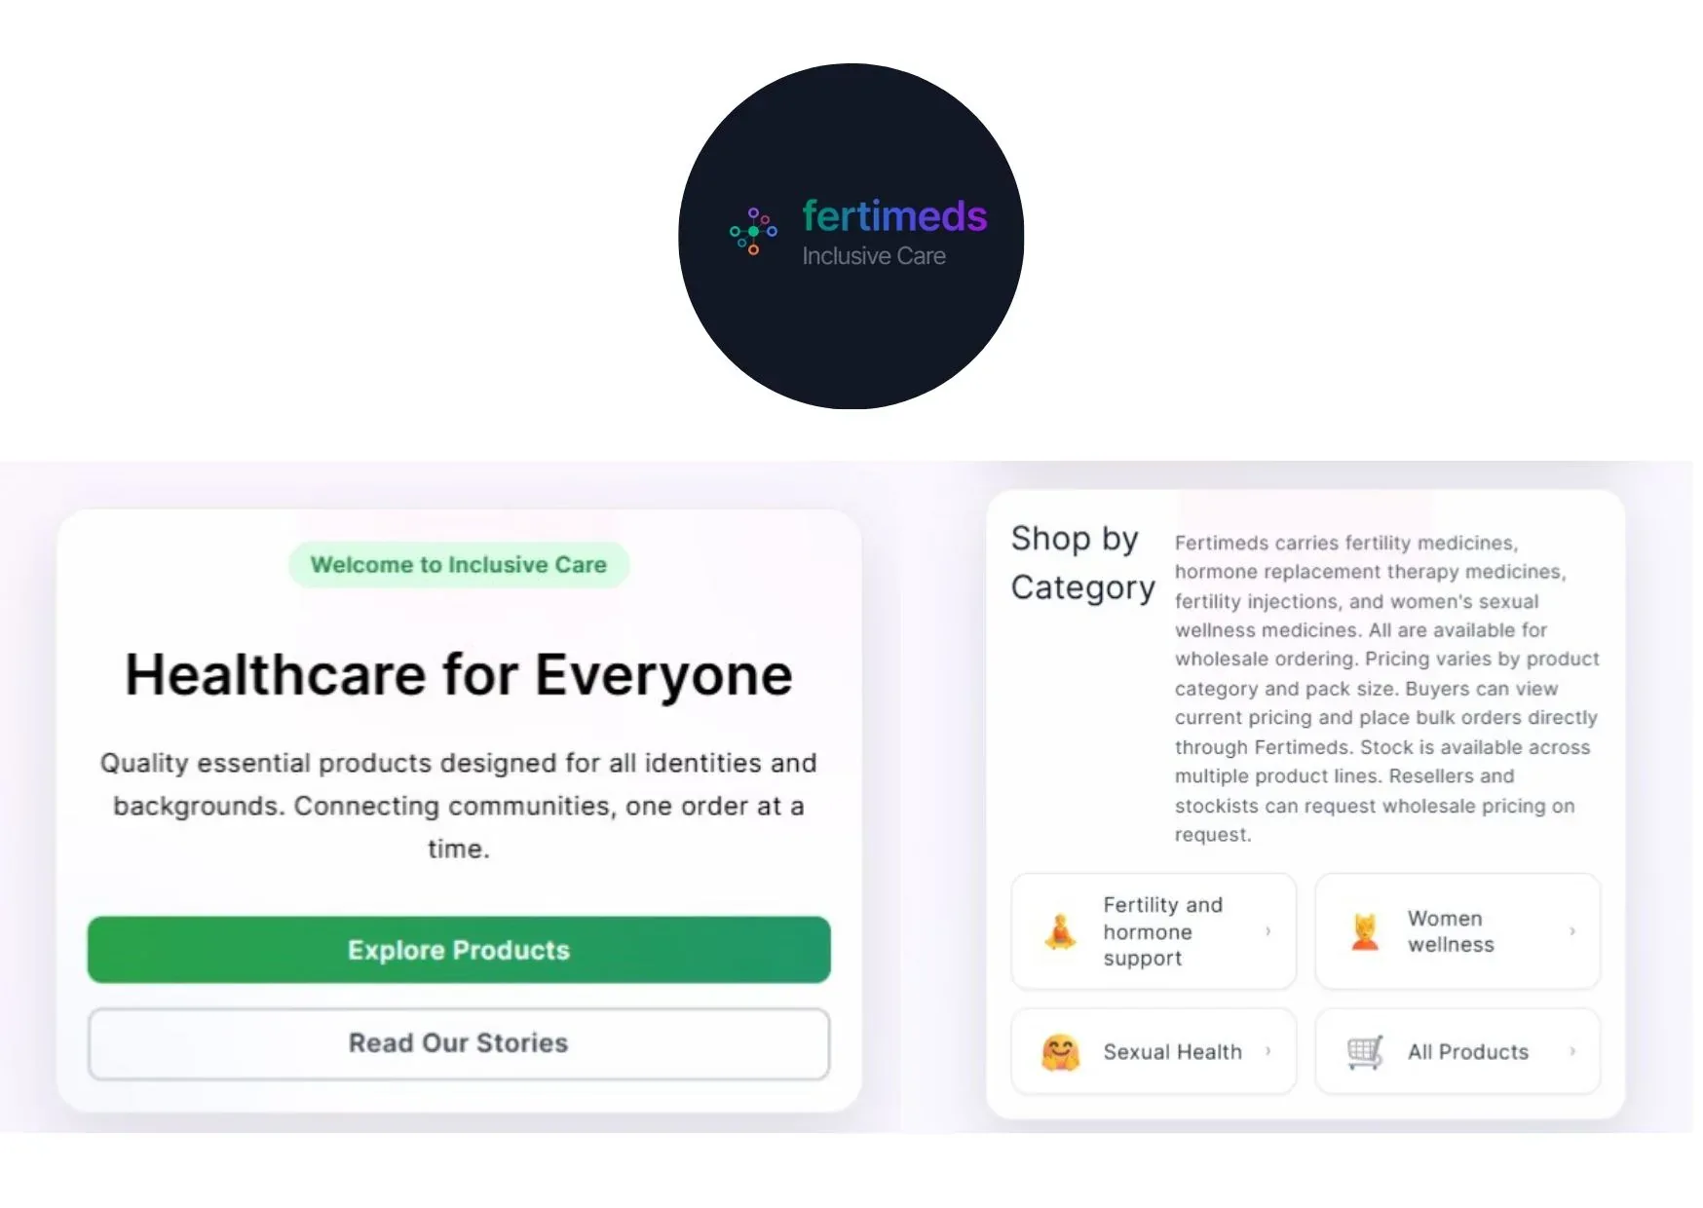Click the Fertimeds molecule logo icon
The image size is (1703, 1208).
[753, 231]
